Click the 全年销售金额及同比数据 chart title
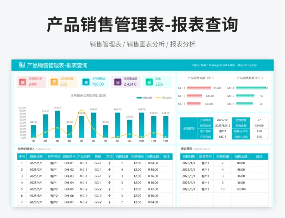This screenshot has height=218, width=285. [88, 95]
